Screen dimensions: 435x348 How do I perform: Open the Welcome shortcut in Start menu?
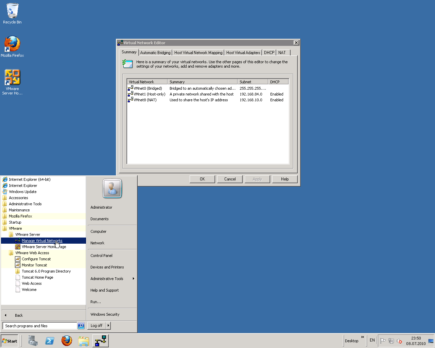pyautogui.click(x=43, y=290)
